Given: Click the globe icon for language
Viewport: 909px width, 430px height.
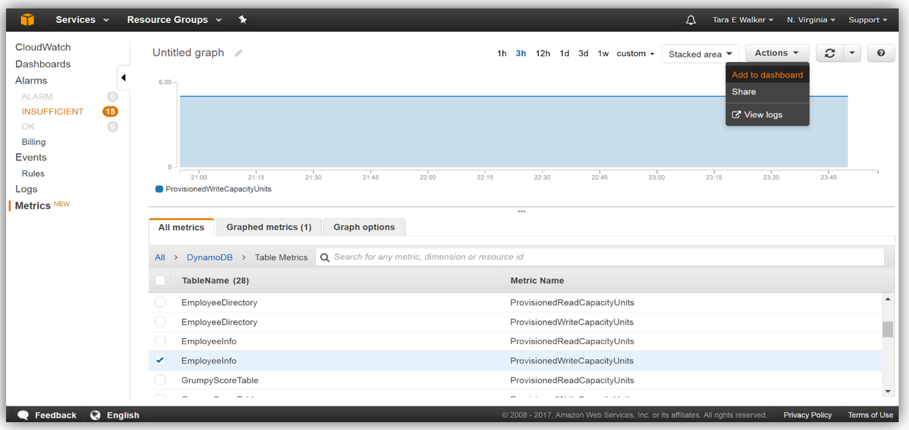Looking at the screenshot, I should point(95,415).
